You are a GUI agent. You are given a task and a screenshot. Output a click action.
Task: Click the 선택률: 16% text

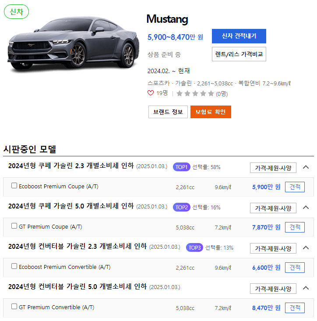(x=206, y=208)
